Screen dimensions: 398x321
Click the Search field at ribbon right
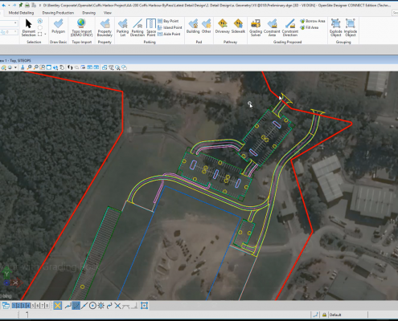coord(395,13)
